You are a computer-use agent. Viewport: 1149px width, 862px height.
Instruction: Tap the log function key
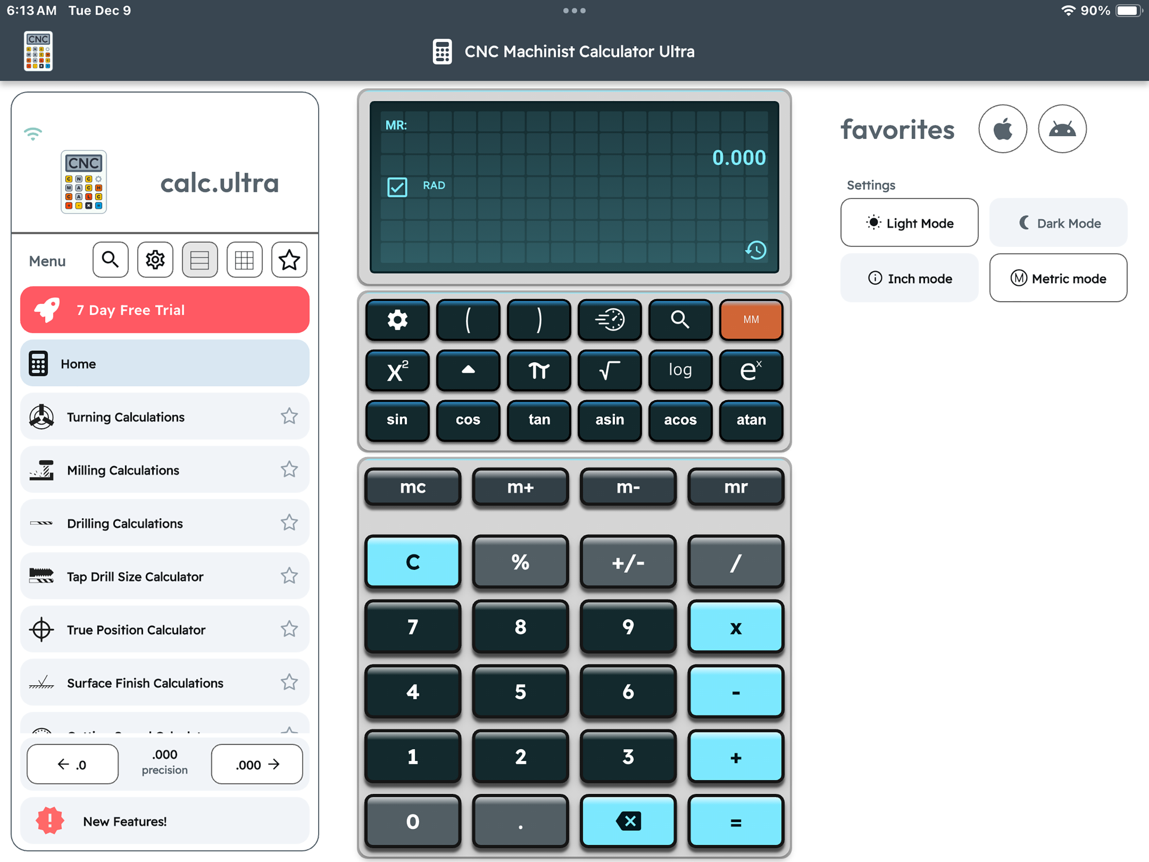680,370
